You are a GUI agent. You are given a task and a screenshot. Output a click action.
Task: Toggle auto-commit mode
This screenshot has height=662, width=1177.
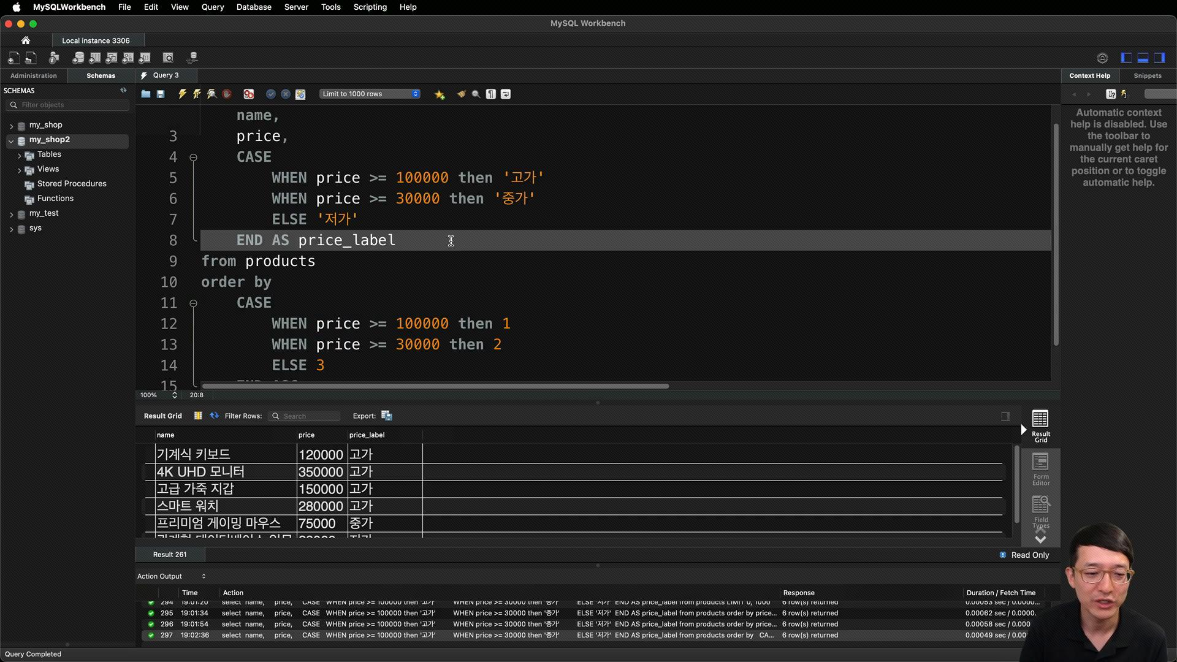(300, 94)
